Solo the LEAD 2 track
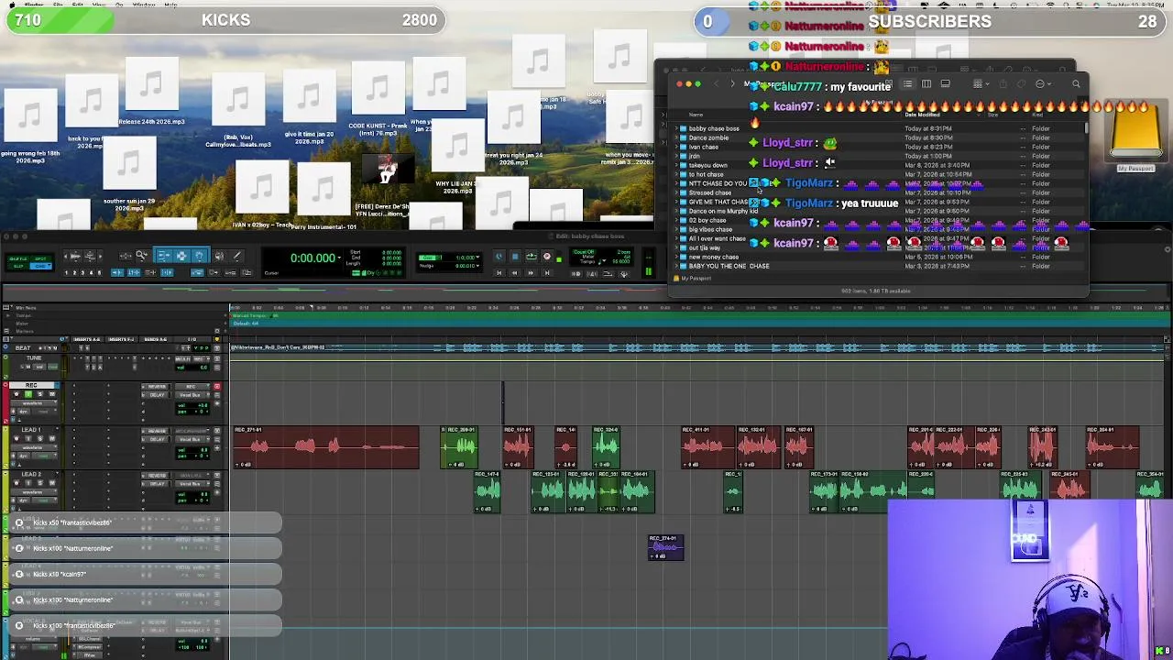 40,483
